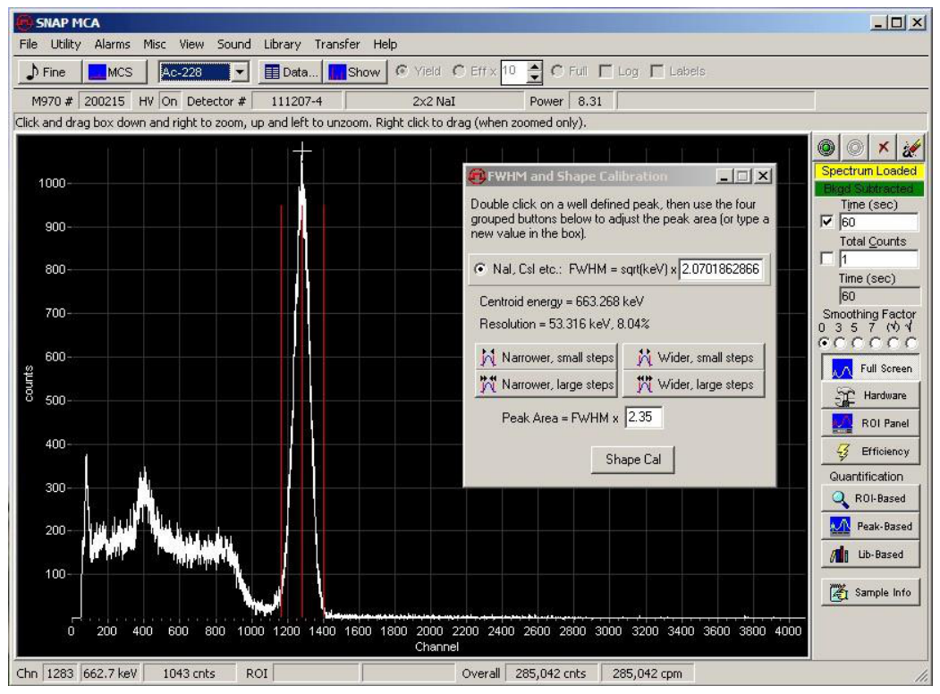Image resolution: width=940 pixels, height=694 pixels.
Task: Click Narrower, small steps button
Action: coord(546,357)
